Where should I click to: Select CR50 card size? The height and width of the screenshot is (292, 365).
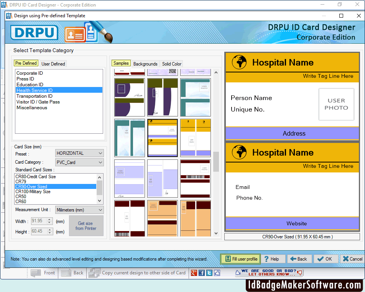coord(55,196)
